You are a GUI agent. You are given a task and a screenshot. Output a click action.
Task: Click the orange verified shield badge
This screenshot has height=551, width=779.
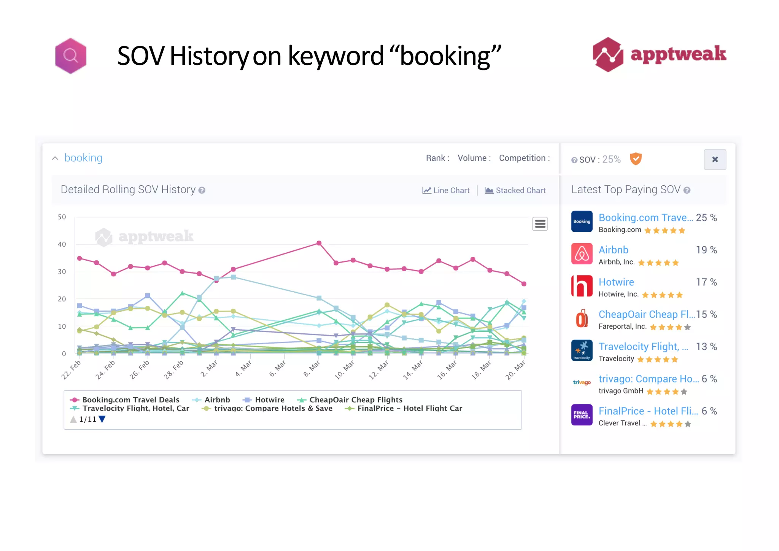click(x=636, y=159)
